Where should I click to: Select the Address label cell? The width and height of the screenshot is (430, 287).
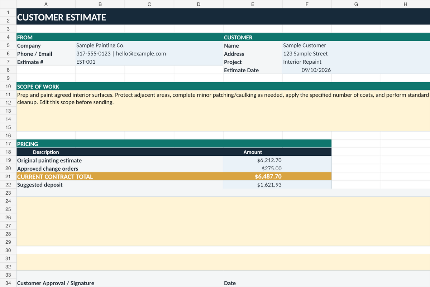coord(253,54)
